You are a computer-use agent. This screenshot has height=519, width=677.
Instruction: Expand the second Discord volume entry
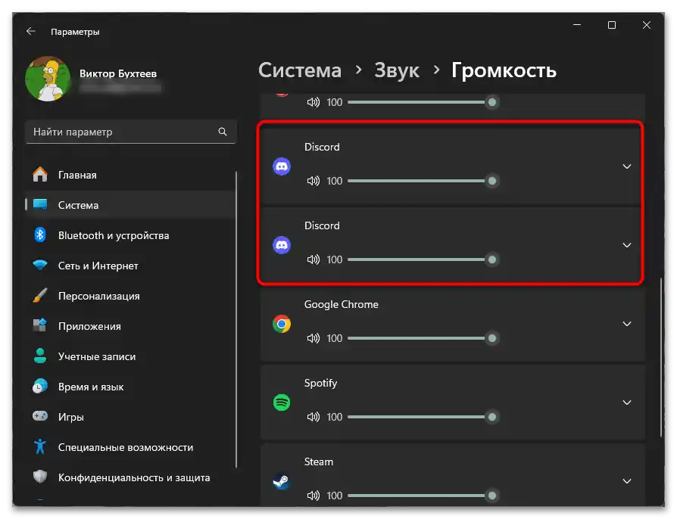627,245
